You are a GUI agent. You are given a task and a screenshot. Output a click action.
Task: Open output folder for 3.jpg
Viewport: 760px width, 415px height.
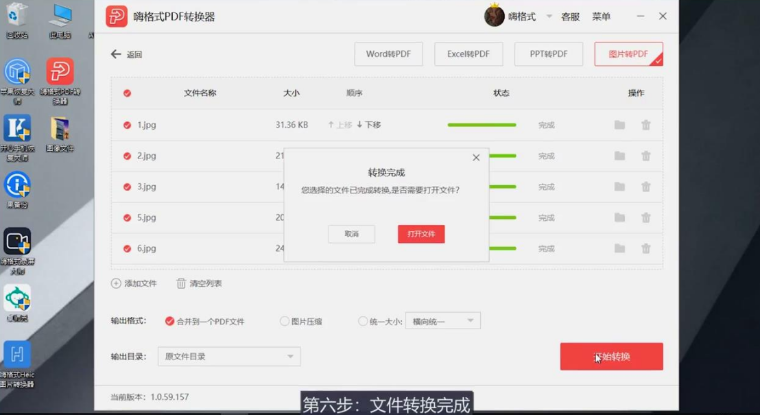pyautogui.click(x=619, y=187)
